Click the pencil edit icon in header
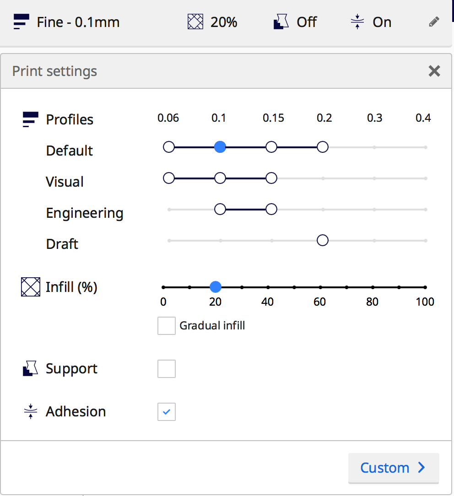 (x=434, y=22)
